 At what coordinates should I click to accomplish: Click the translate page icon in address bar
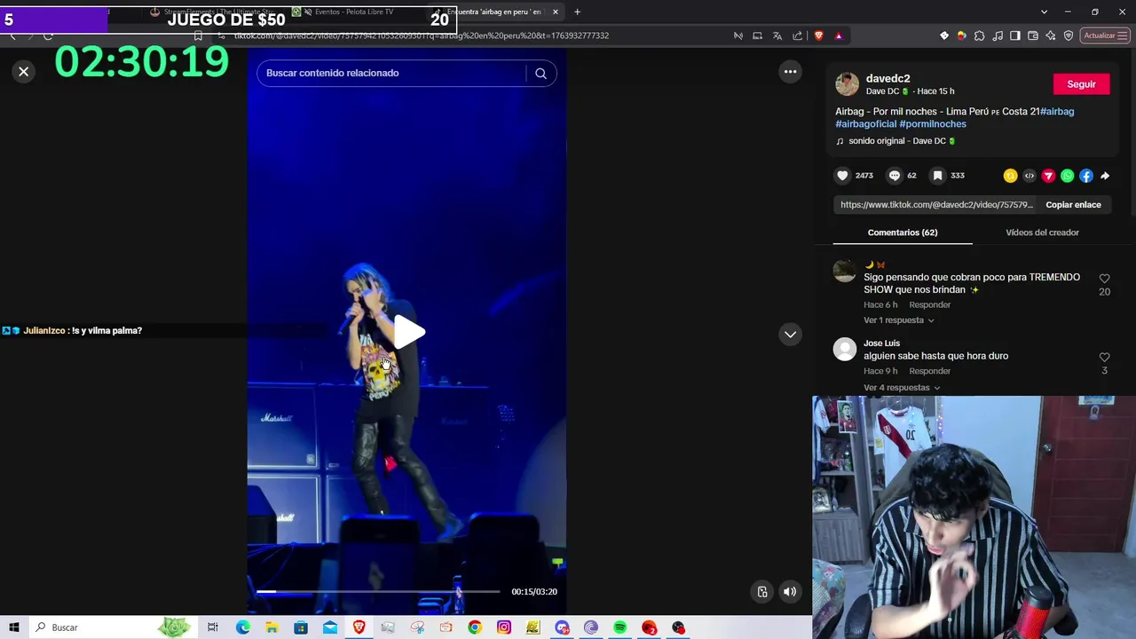pyautogui.click(x=777, y=35)
